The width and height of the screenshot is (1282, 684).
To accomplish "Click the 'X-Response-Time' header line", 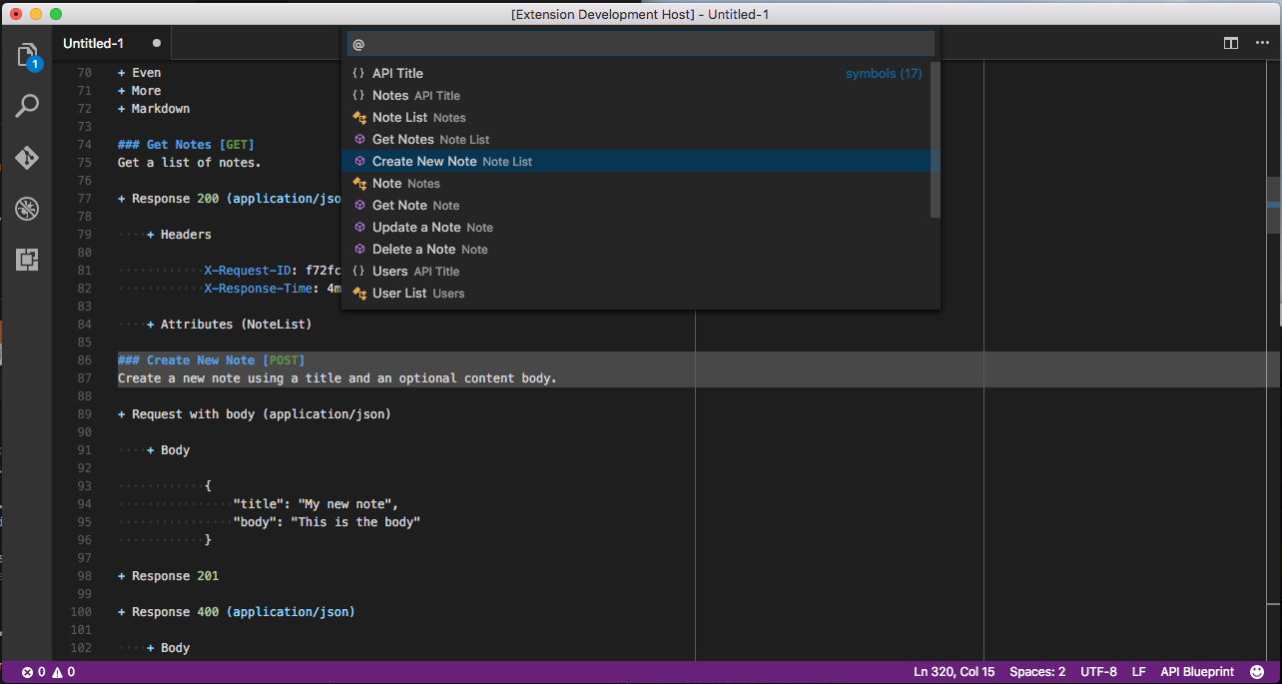I will [x=273, y=289].
